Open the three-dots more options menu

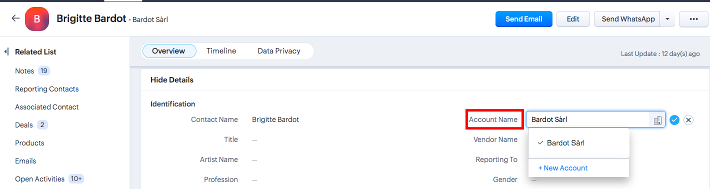(x=693, y=19)
